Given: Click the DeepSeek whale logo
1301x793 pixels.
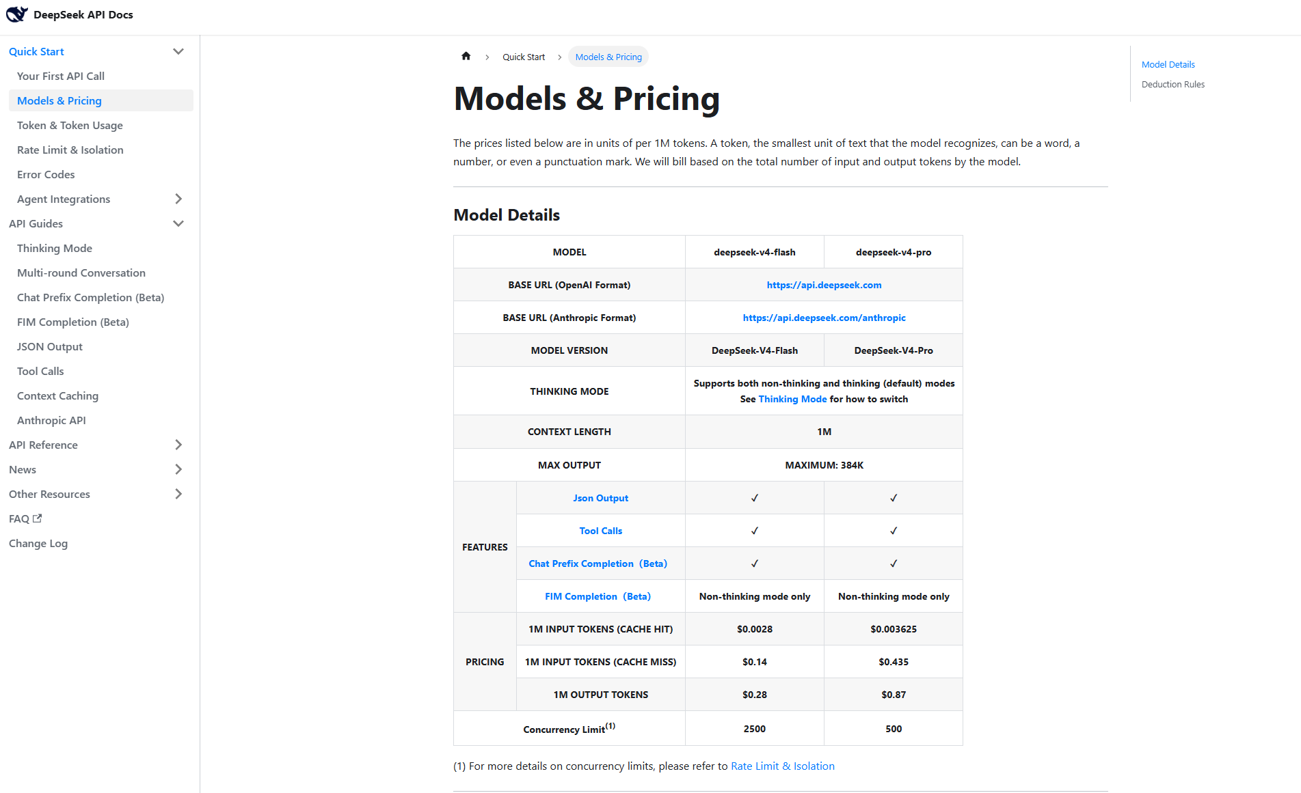Looking at the screenshot, I should click(x=16, y=14).
